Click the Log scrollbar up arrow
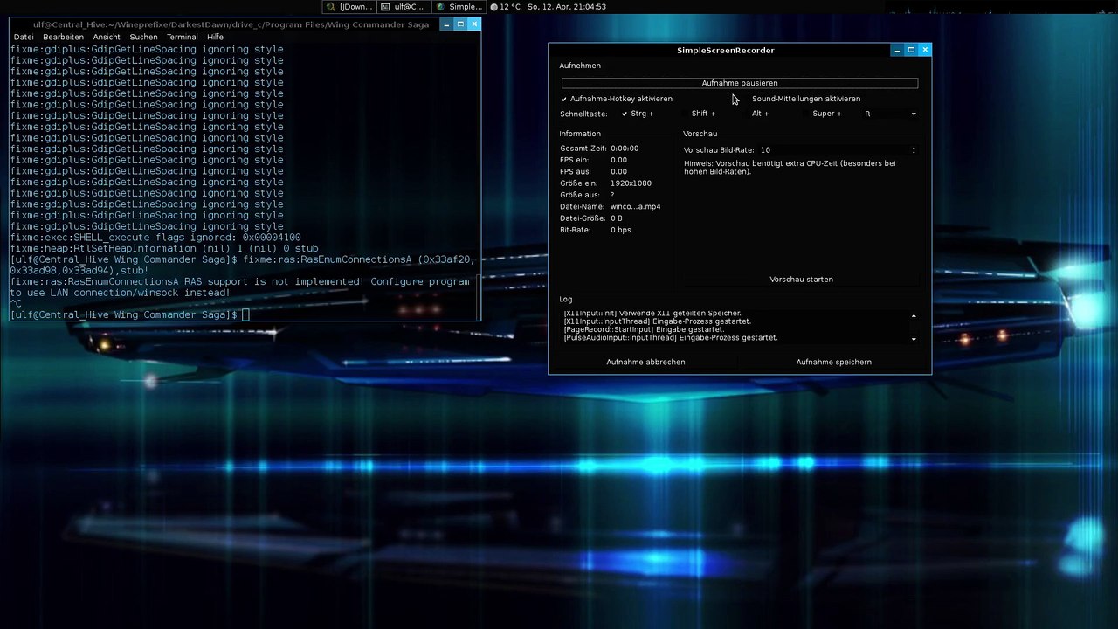This screenshot has width=1118, height=629. (x=914, y=316)
